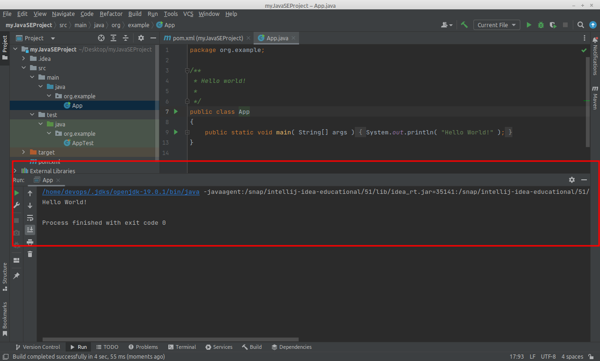Toggle soft-wrap in the console
The image size is (600, 361).
tap(30, 217)
